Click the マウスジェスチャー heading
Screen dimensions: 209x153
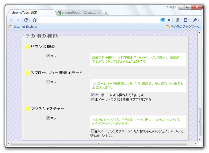click(47, 109)
